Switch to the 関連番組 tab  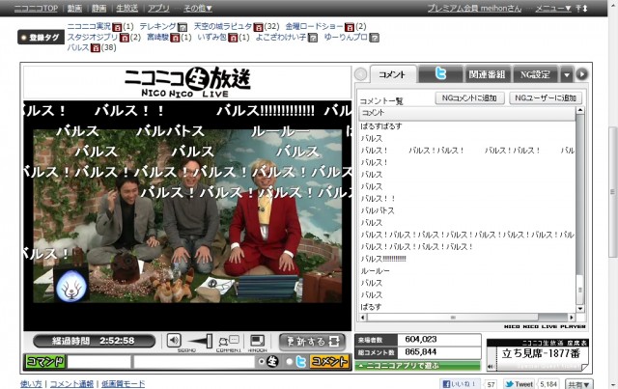tap(487, 74)
